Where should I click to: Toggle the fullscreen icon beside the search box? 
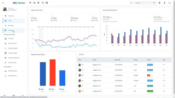pos(131,3)
